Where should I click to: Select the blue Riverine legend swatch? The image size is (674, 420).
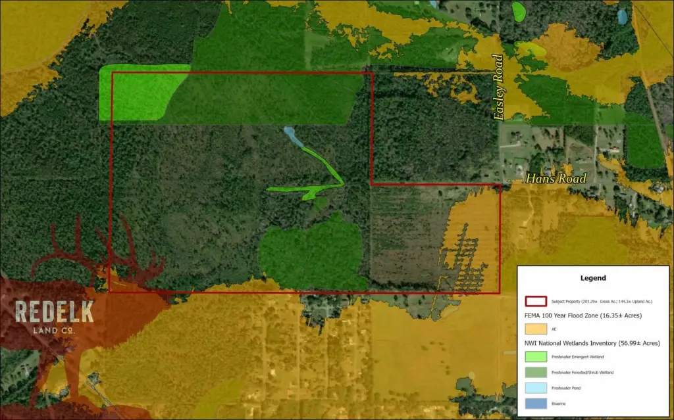(x=536, y=404)
